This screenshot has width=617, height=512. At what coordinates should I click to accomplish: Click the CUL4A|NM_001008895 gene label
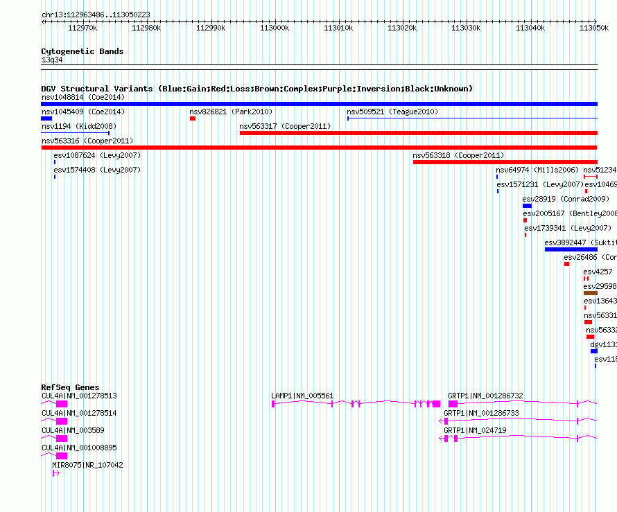(x=79, y=448)
